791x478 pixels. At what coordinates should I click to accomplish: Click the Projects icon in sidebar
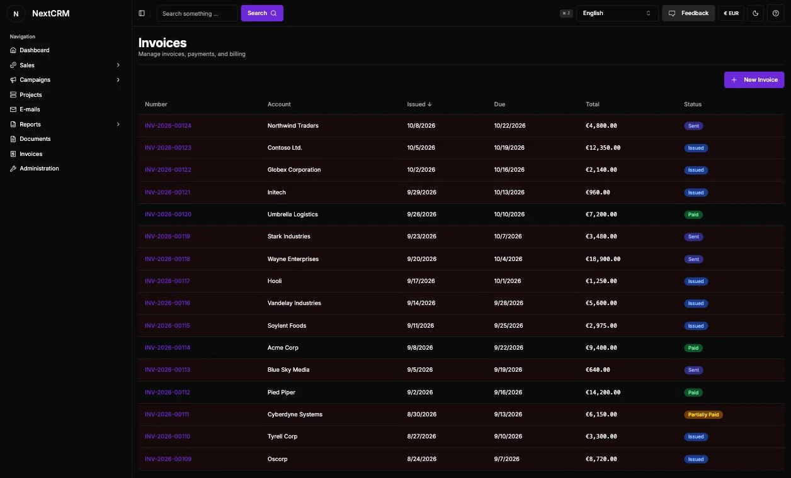(x=13, y=95)
